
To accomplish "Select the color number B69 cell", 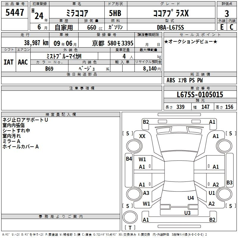I will tap(49, 68).
